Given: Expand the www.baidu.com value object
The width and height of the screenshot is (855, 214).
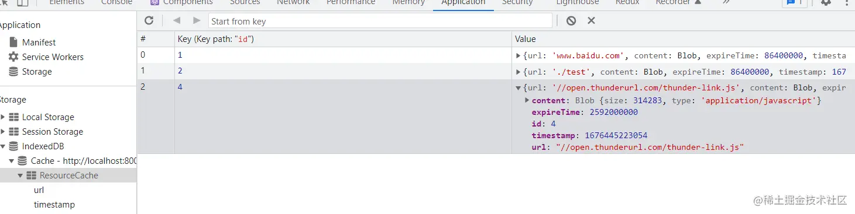Looking at the screenshot, I should 518,55.
